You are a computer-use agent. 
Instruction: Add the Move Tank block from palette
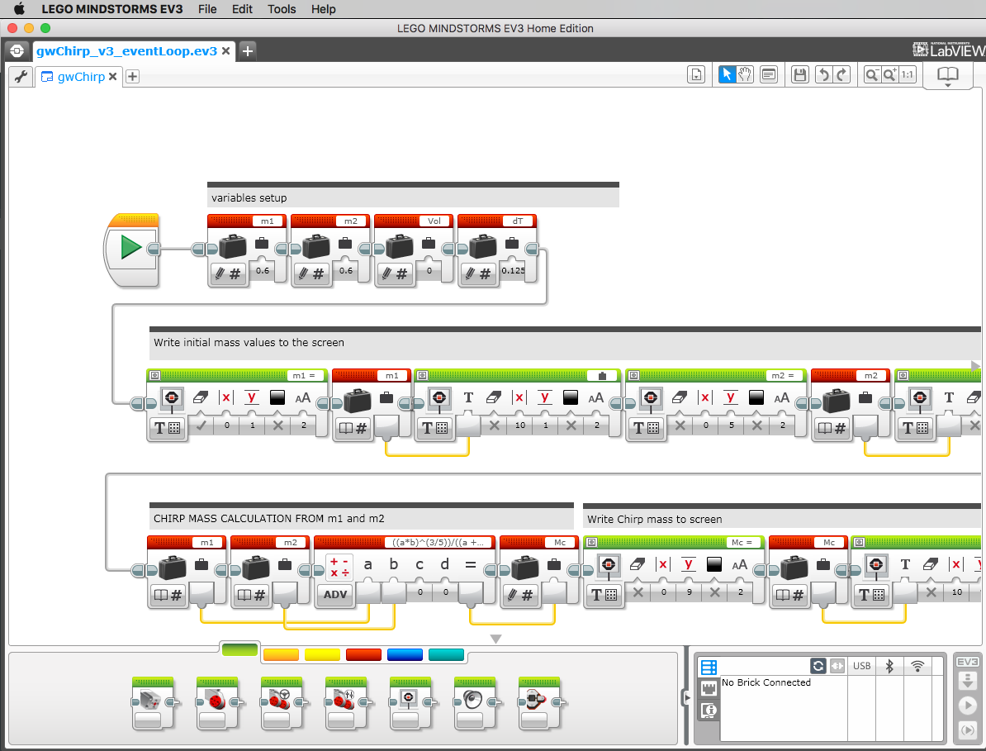(x=347, y=704)
